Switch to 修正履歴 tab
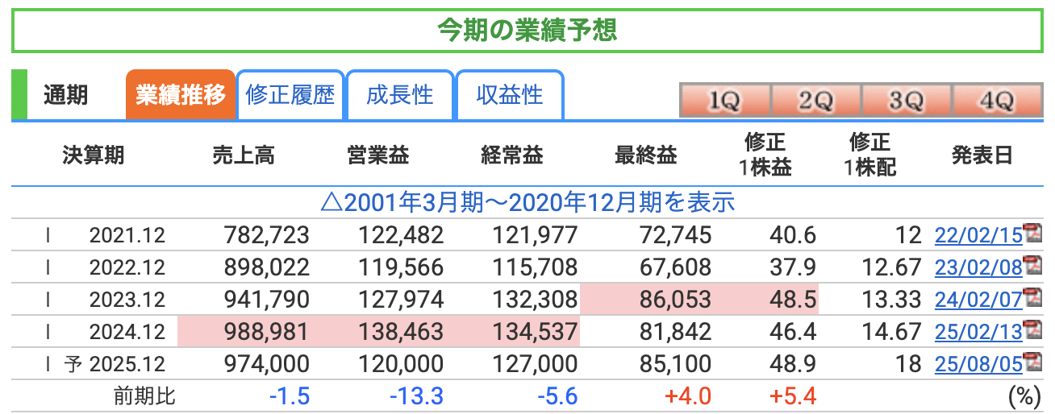The image size is (1055, 414). pyautogui.click(x=290, y=95)
